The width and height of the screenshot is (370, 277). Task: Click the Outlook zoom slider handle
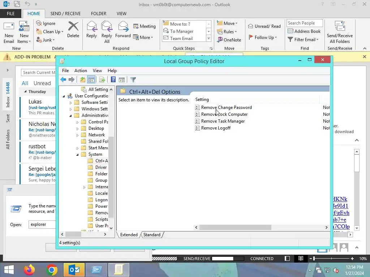[314, 259]
